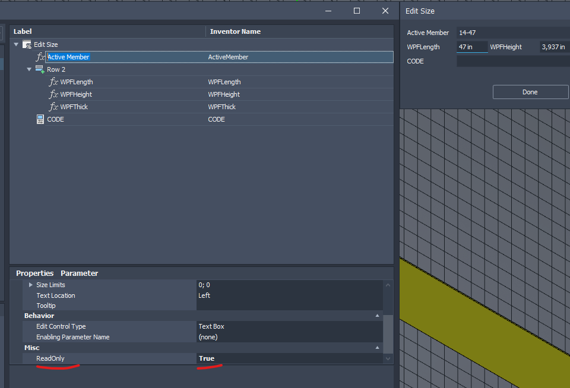The width and height of the screenshot is (570, 388).
Task: Click the fx icon beside WPFThick
Action: pos(53,107)
